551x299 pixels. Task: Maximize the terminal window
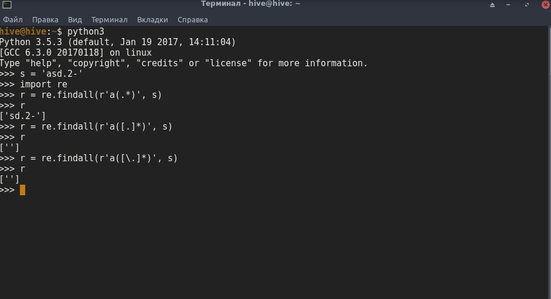[x=527, y=5]
